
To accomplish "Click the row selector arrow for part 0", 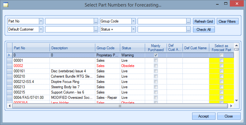I will [9, 55].
